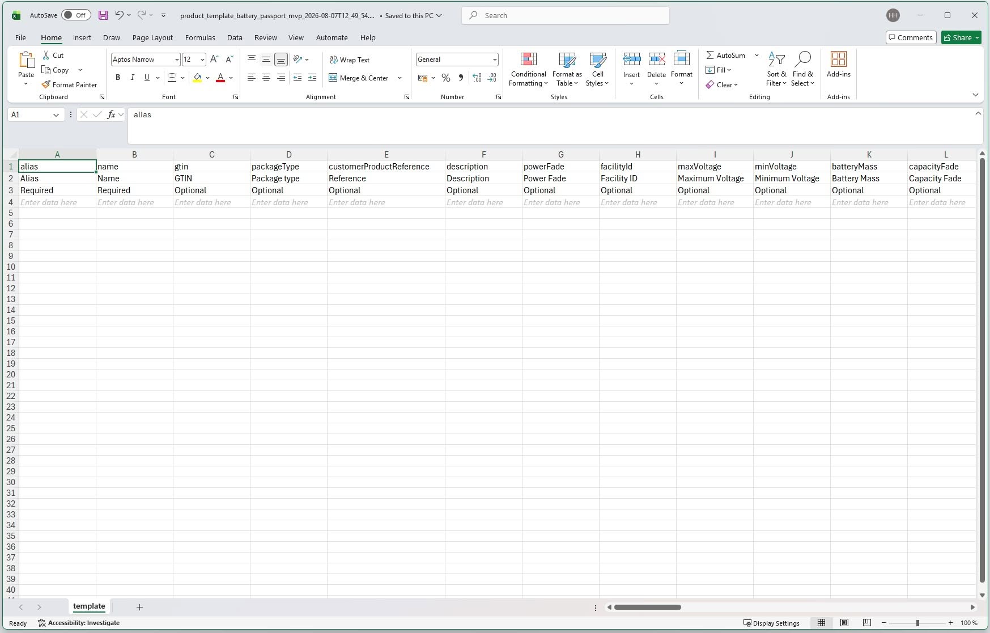Apply yellow fill color to cell
The height and width of the screenshot is (633, 990).
click(x=197, y=78)
